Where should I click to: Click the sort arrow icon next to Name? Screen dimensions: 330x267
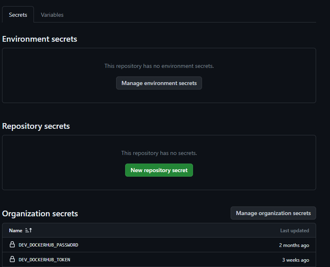coord(29,231)
